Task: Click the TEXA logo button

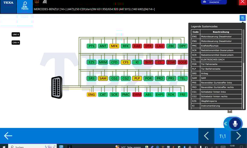Action: pyautogui.click(x=8, y=7)
